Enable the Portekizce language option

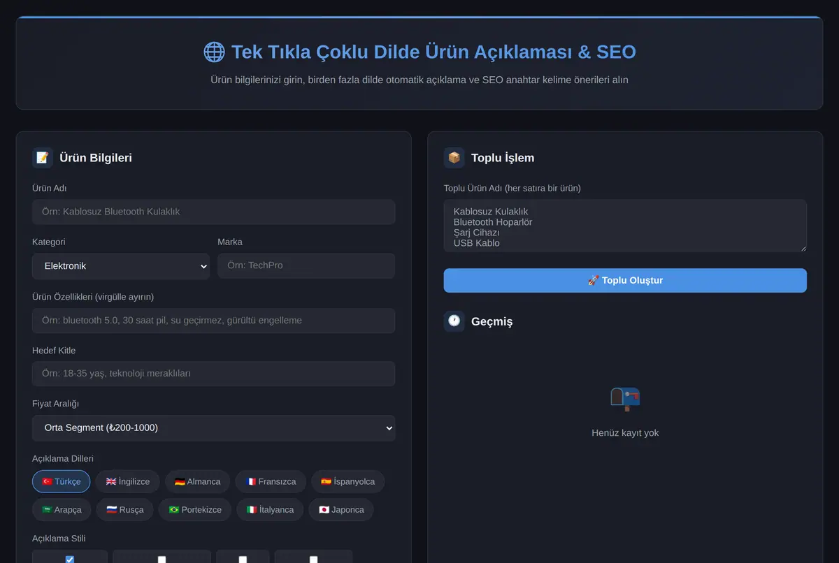pyautogui.click(x=195, y=509)
